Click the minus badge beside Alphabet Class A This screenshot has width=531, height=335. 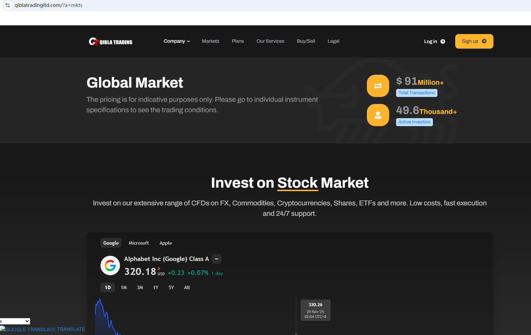217,259
